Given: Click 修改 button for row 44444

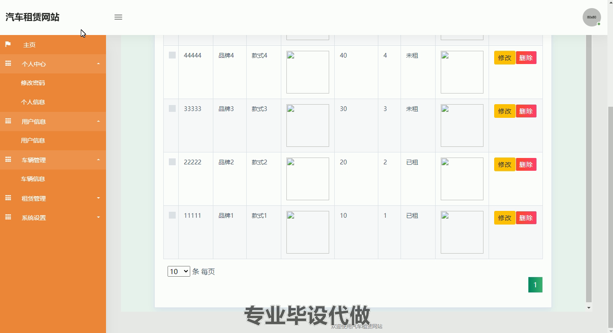Looking at the screenshot, I should pos(505,58).
